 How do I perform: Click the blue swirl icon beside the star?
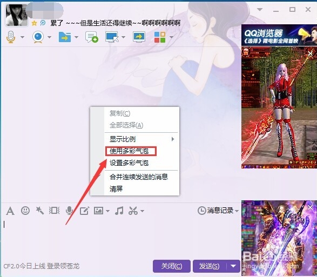point(43,23)
